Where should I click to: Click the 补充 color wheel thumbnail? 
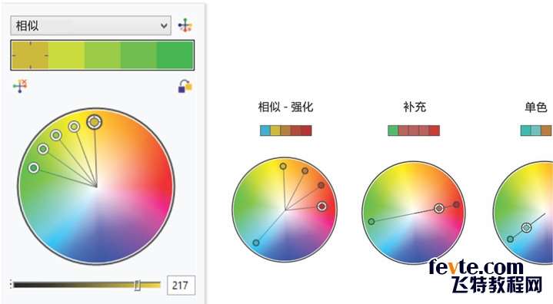414,213
